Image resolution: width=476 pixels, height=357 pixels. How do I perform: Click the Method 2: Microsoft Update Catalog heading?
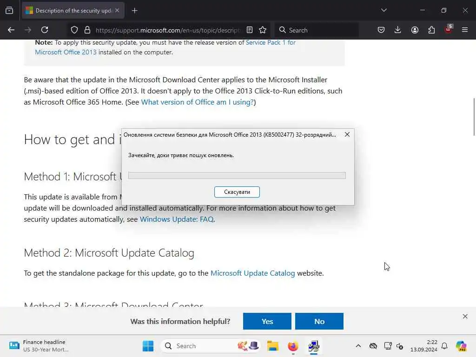[x=109, y=253]
